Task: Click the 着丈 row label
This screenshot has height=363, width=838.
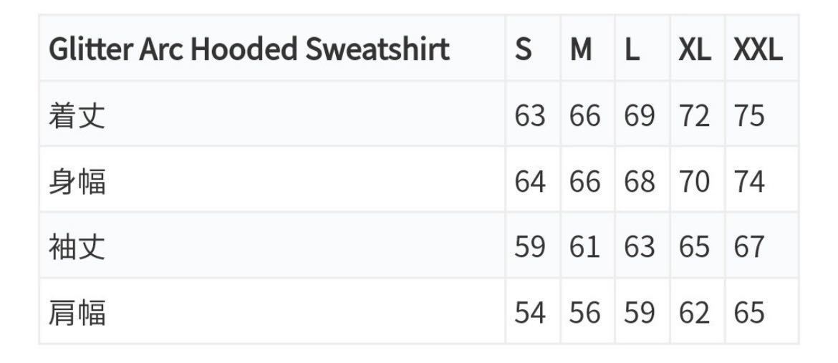Action: (77, 115)
